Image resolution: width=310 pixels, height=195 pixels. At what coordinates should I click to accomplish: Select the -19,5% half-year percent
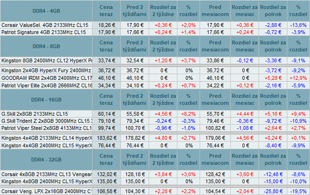298,191
